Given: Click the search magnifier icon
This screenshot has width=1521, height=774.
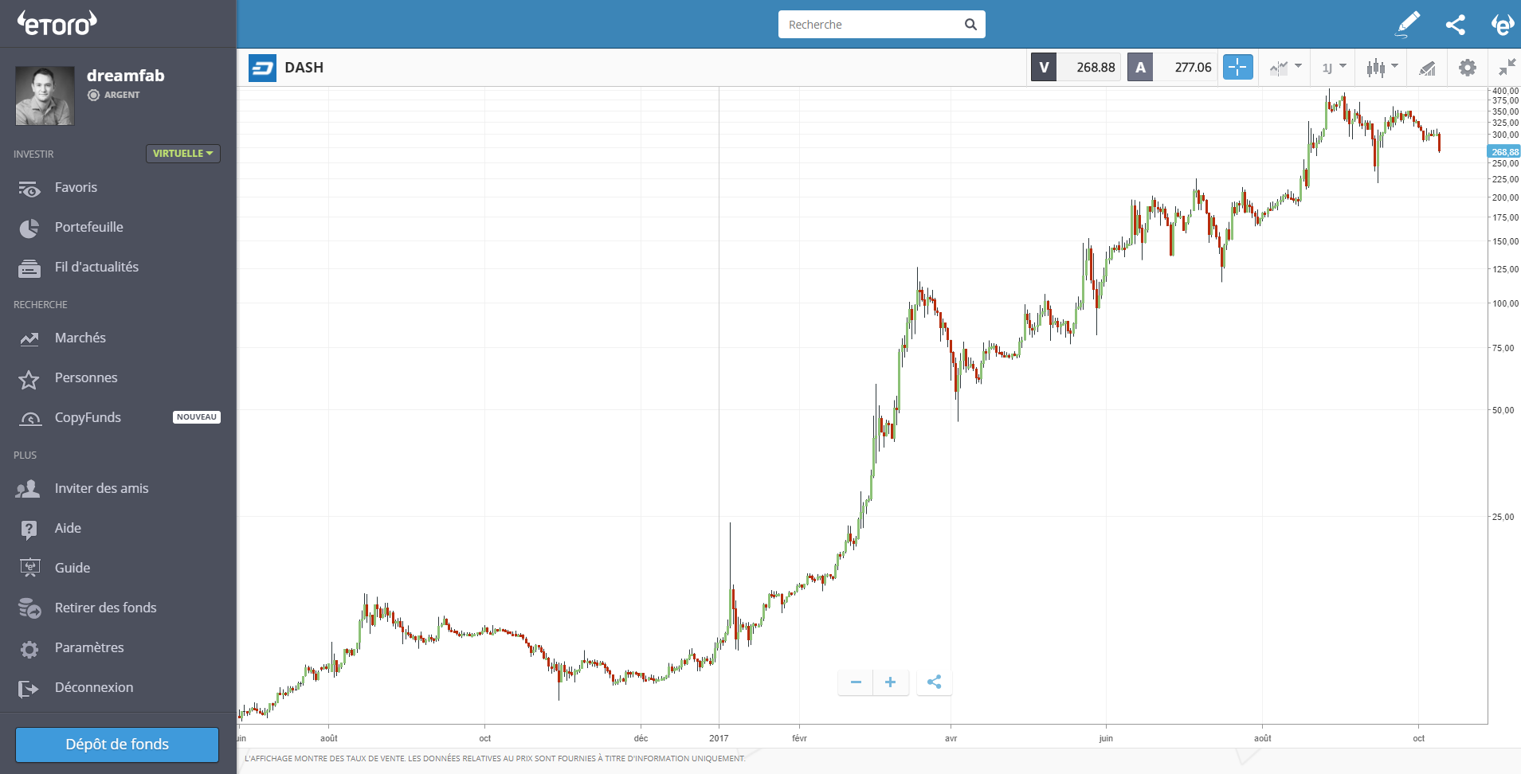Looking at the screenshot, I should (x=970, y=25).
